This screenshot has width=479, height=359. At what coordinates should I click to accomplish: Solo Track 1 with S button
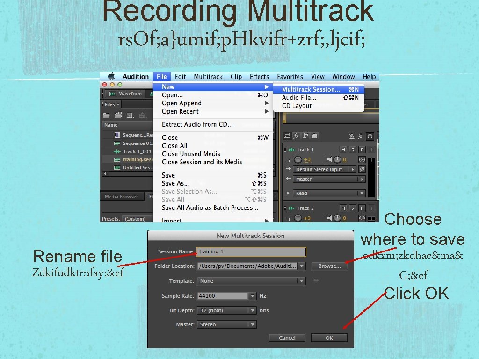(x=353, y=150)
